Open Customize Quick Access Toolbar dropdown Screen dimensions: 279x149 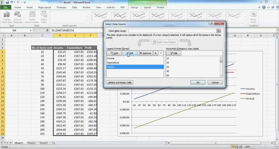25,2
